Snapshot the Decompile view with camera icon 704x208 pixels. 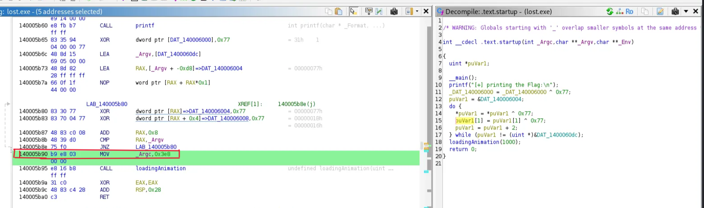click(675, 11)
